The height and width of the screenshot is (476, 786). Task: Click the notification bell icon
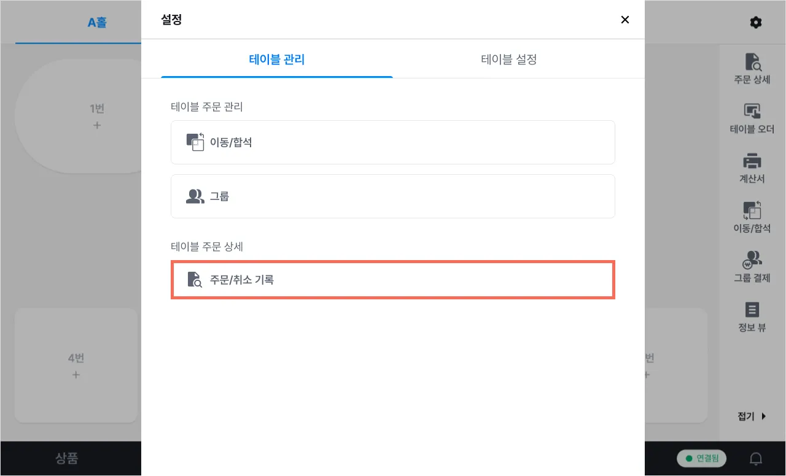757,459
